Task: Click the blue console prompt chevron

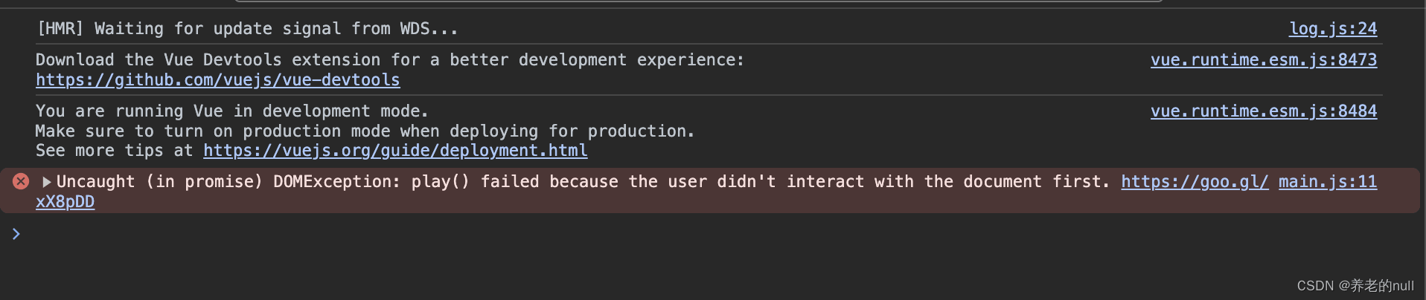Action: (x=16, y=234)
